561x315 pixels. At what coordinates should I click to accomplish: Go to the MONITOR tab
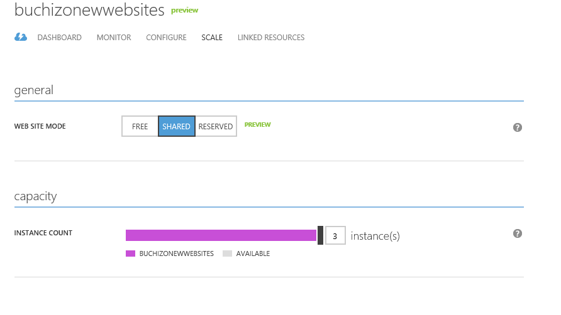pos(114,38)
